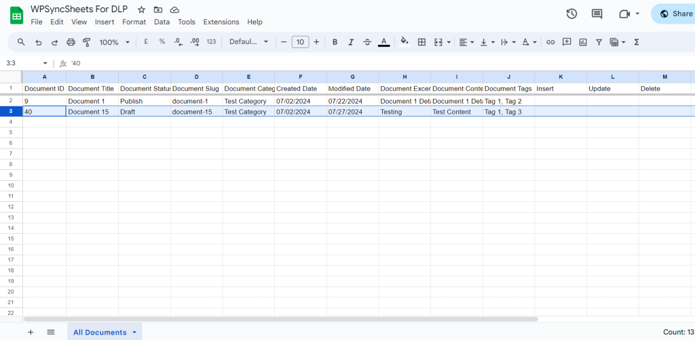The height and width of the screenshot is (340, 695).
Task: Show the all sheets list
Action: pyautogui.click(x=51, y=332)
